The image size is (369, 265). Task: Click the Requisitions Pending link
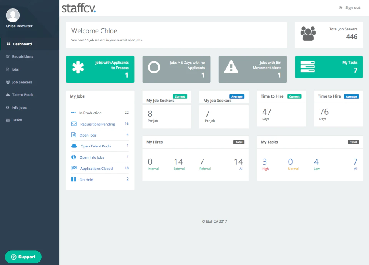(x=98, y=124)
